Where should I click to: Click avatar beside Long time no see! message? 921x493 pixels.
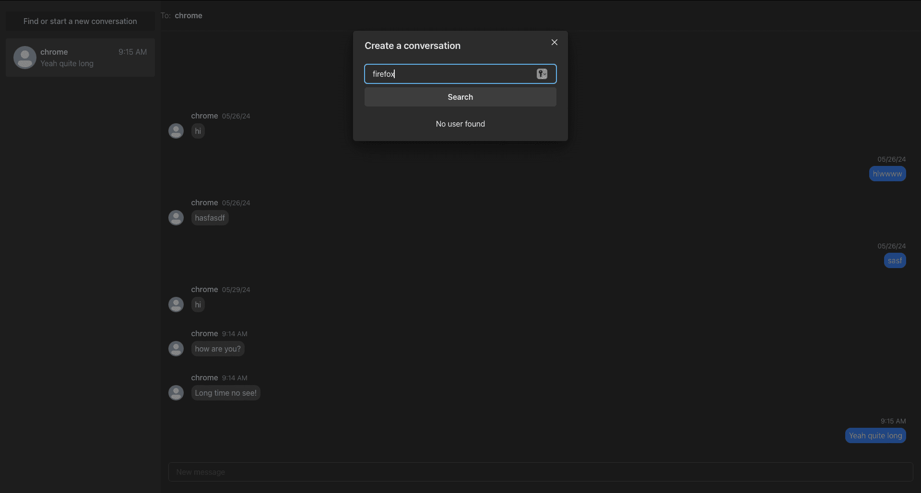coord(176,393)
